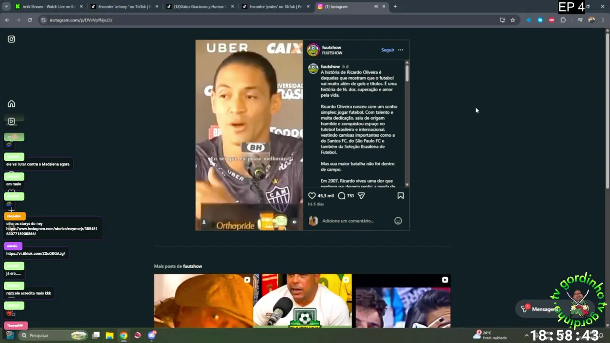
Task: Click the 'rianpobre' chat username badge
Action: 15,216
